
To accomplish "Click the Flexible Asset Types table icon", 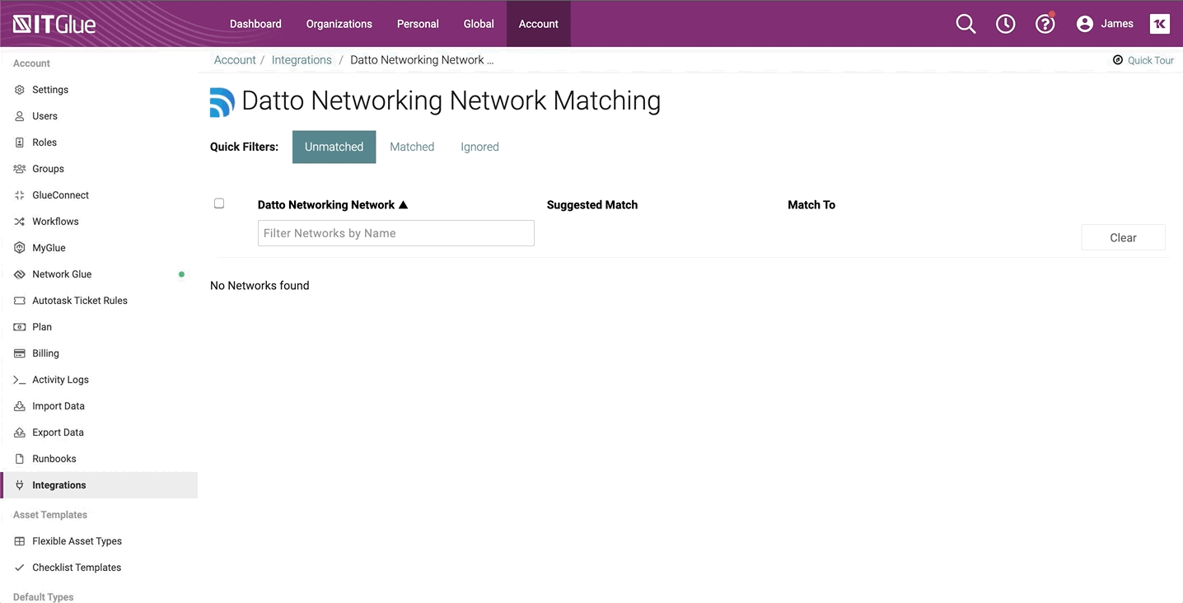I will tap(20, 541).
